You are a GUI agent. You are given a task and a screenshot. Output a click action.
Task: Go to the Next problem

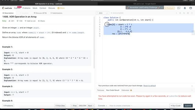91,106
